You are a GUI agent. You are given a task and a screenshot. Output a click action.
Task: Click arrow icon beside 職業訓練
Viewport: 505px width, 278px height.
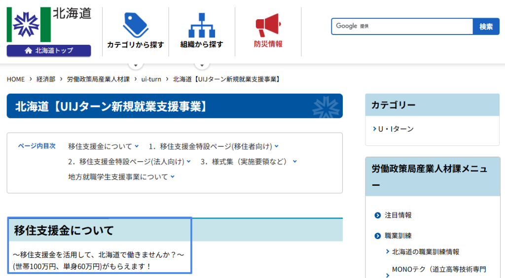(378, 236)
